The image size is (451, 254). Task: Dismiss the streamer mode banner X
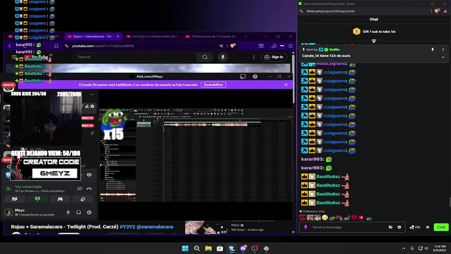tap(286, 85)
